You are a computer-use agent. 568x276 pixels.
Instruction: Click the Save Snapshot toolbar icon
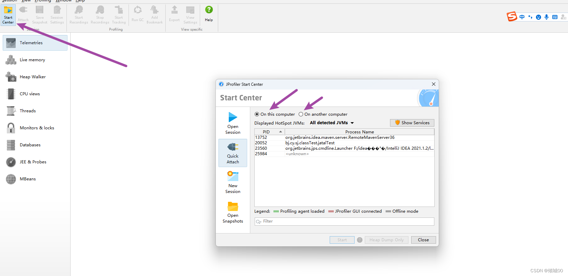click(40, 15)
